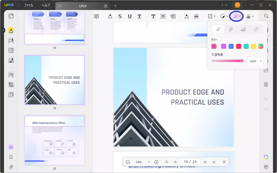Close the bottom page navigation bar

[x=224, y=162]
